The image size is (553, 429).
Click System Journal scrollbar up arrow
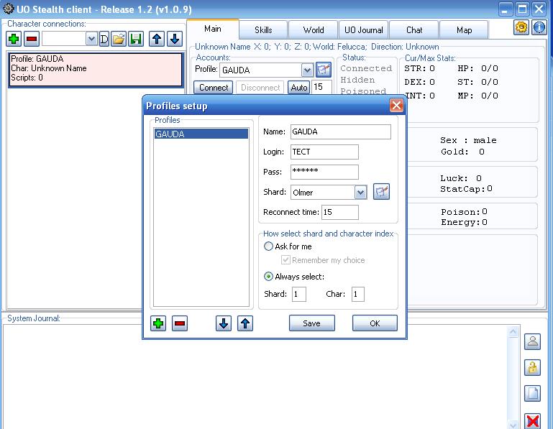click(x=513, y=332)
